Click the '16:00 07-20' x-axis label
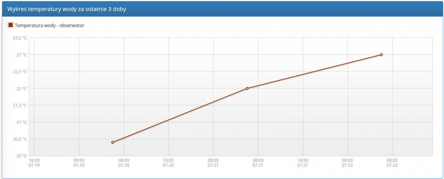The image size is (444, 179). [168, 163]
